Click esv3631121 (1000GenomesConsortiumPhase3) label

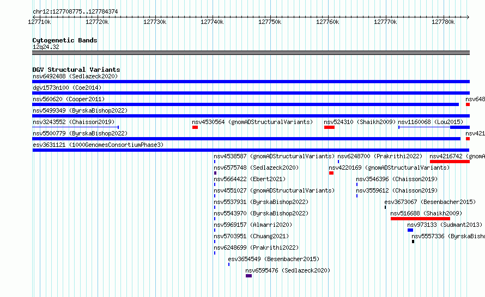(98, 145)
